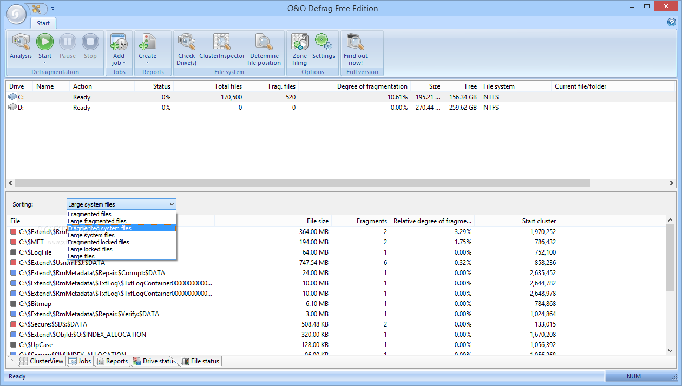
Task: Sort file list by Fragments header
Action: point(361,221)
